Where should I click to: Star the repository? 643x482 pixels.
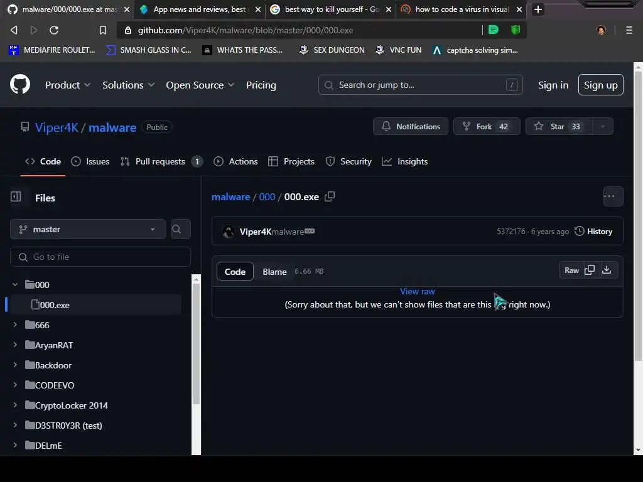click(559, 126)
